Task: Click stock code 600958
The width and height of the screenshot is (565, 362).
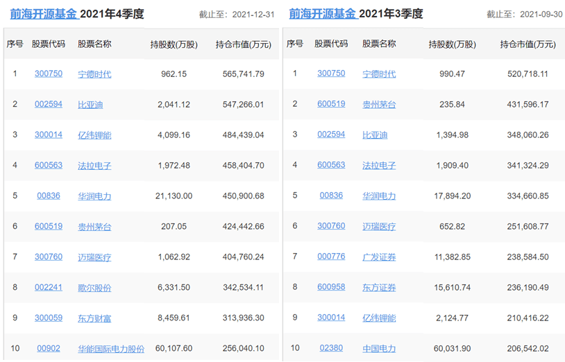Action: [331, 287]
